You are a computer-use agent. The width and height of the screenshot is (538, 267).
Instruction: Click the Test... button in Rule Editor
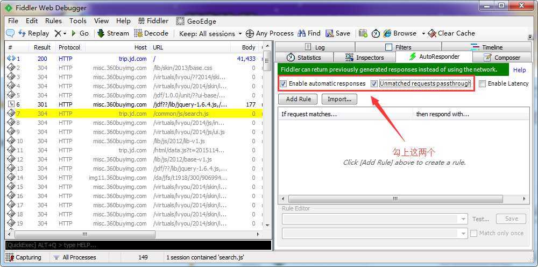(480, 219)
